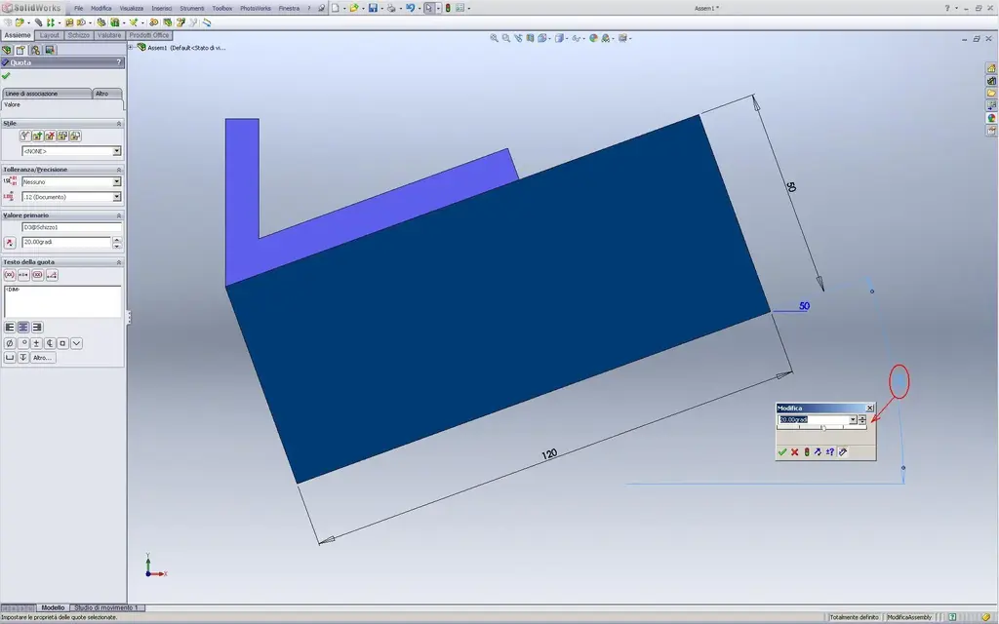
Task: Click the Quota panel help question mark
Action: pyautogui.click(x=118, y=62)
